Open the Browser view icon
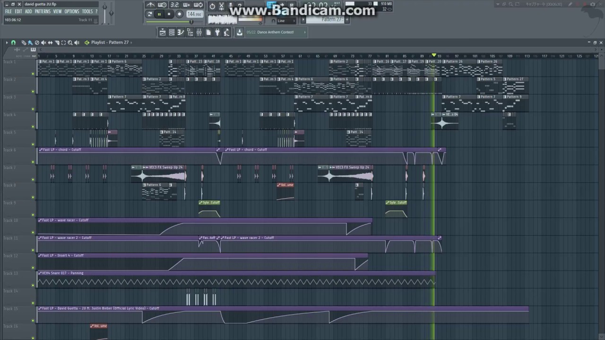 pos(190,32)
